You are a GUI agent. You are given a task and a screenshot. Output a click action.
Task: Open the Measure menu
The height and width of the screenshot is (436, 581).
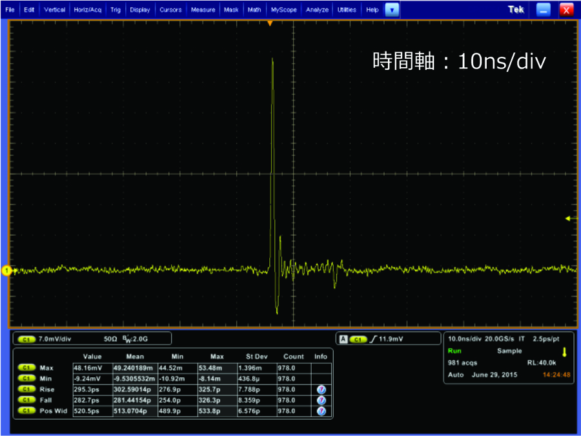[x=203, y=10]
